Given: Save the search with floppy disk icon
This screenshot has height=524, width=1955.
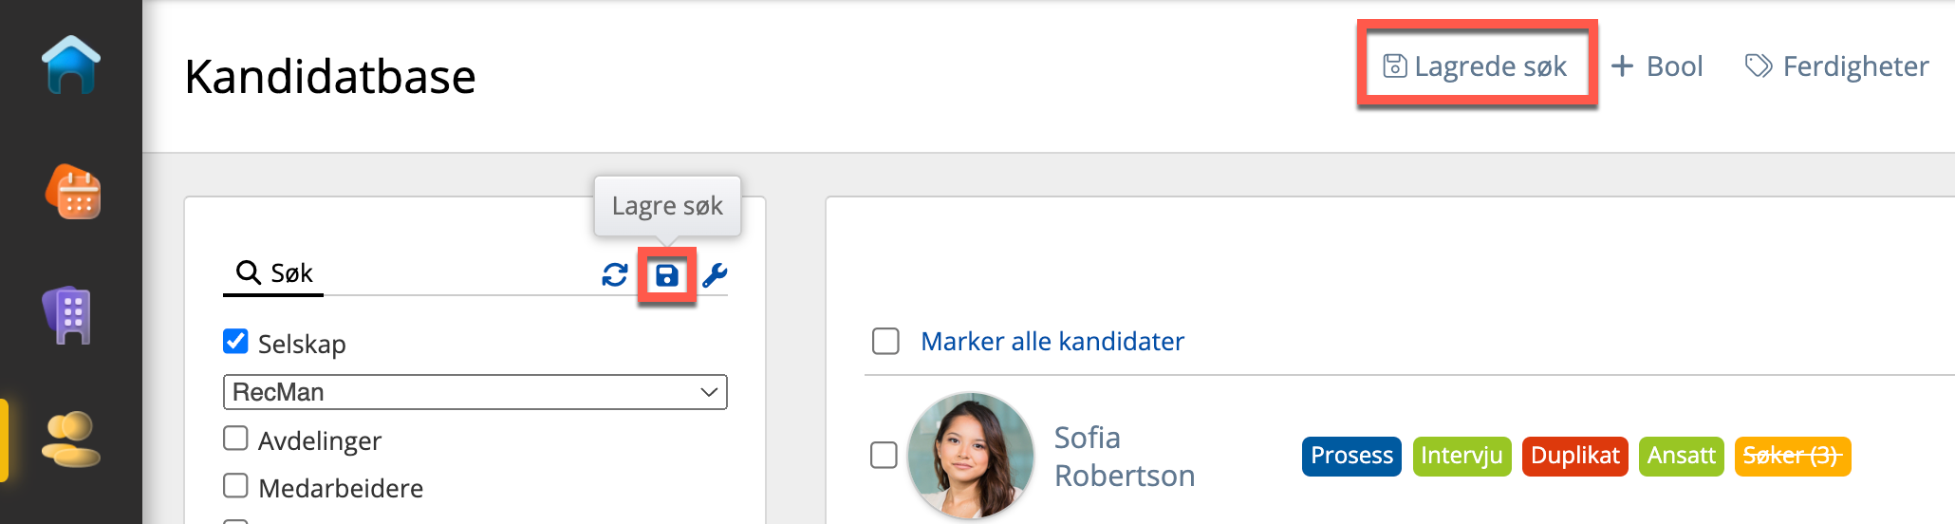Looking at the screenshot, I should pyautogui.click(x=667, y=275).
